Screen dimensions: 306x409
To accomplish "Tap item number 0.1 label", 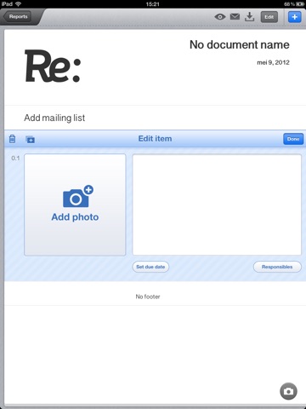I will click(15, 158).
